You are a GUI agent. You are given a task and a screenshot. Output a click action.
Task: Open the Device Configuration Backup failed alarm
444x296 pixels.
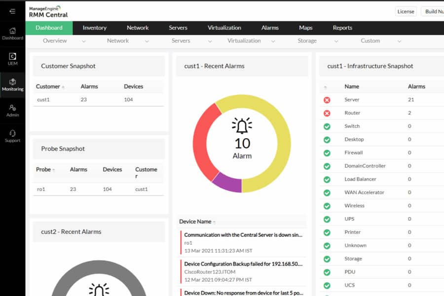coord(243,264)
